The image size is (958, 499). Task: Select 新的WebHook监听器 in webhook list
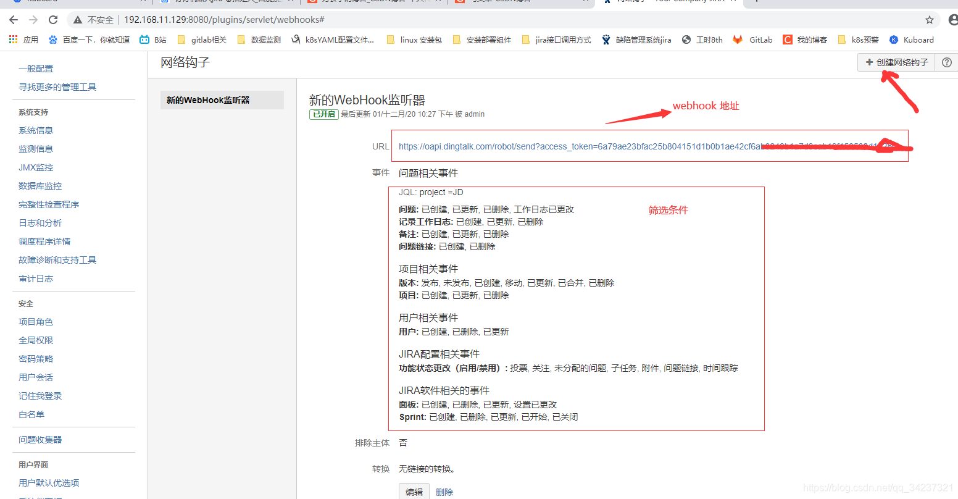click(222, 100)
